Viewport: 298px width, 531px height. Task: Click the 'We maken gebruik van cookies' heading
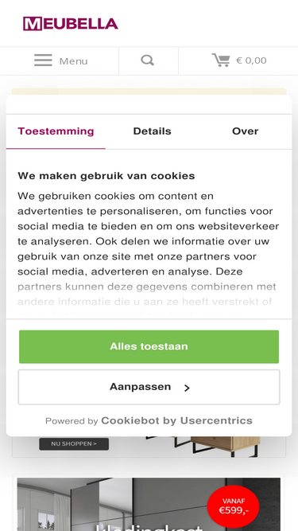click(106, 176)
